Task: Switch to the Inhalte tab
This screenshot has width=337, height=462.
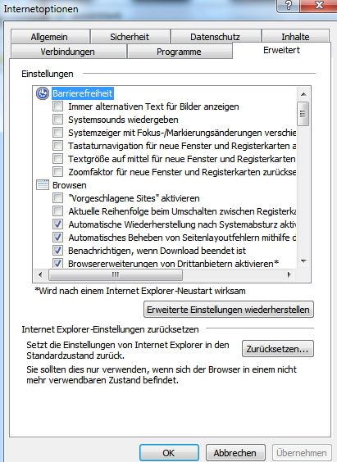Action: 295,37
